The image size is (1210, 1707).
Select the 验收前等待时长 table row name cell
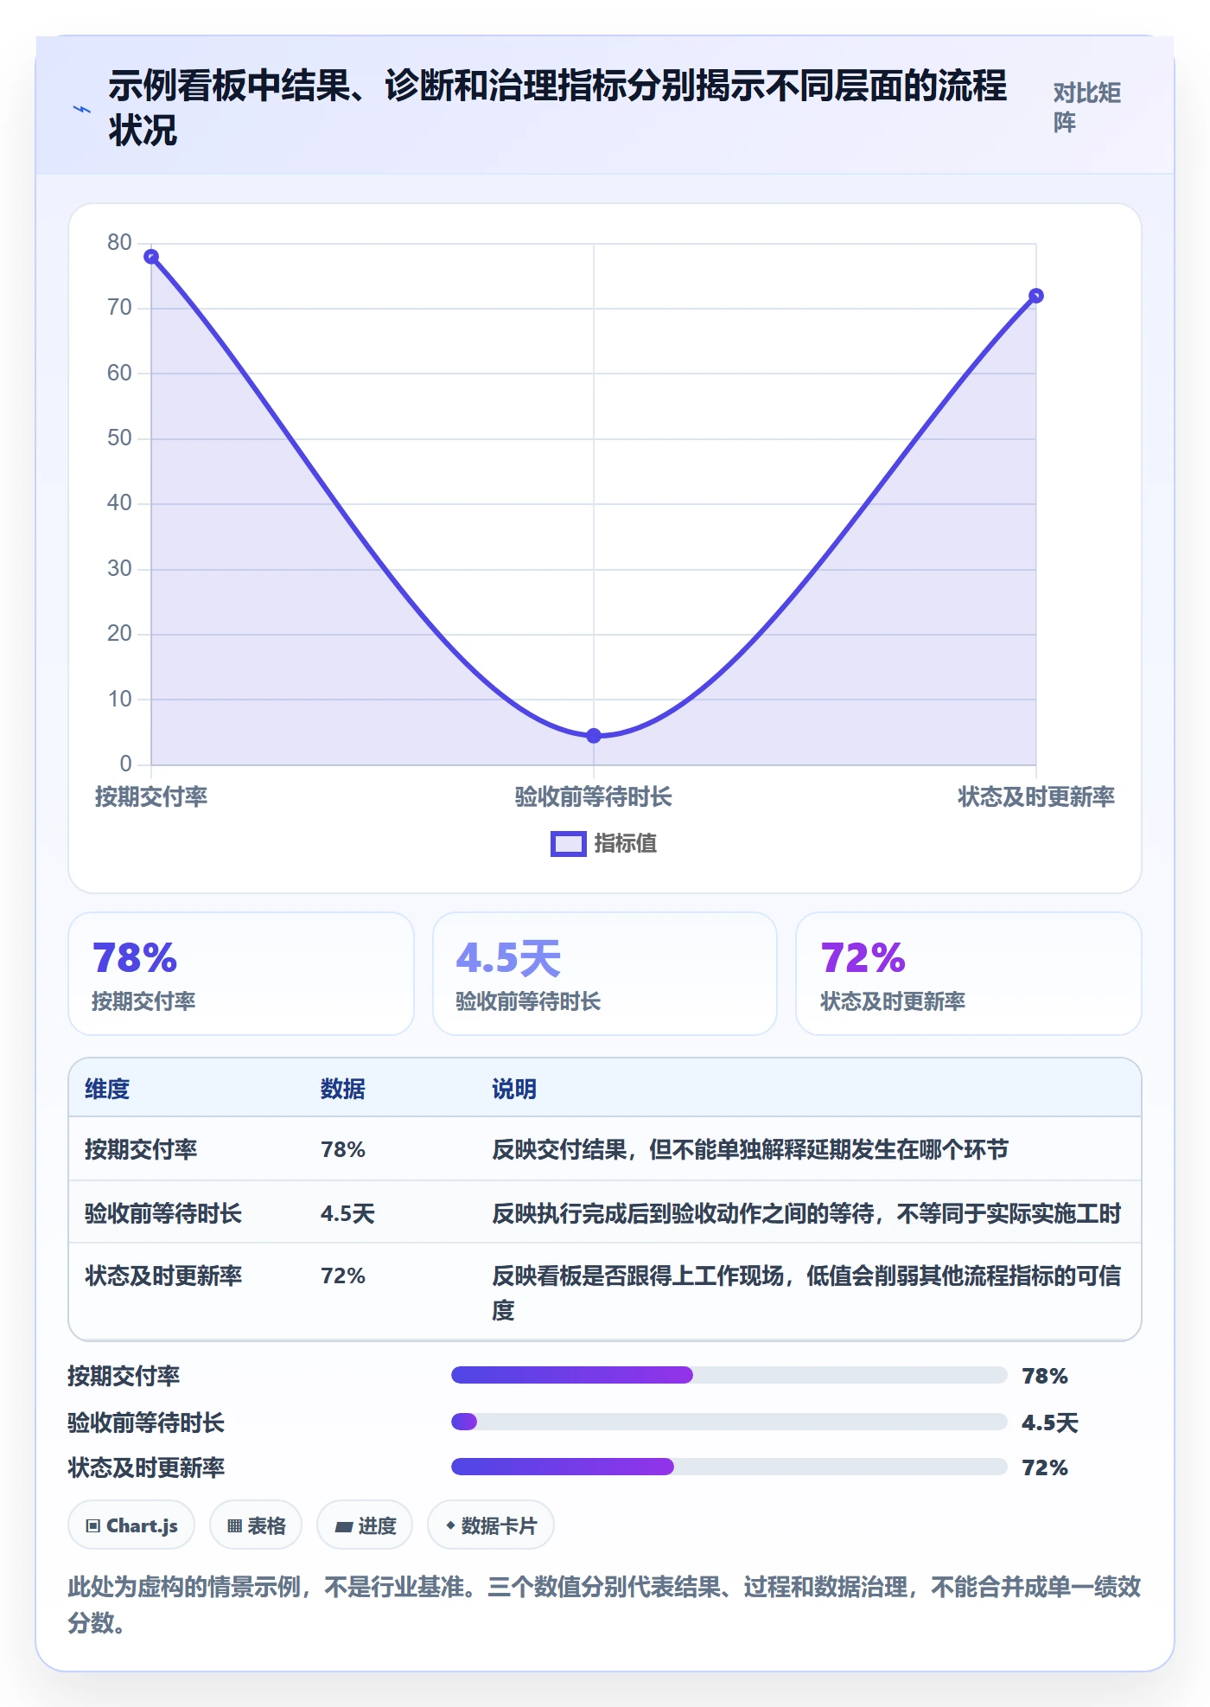(x=163, y=1213)
